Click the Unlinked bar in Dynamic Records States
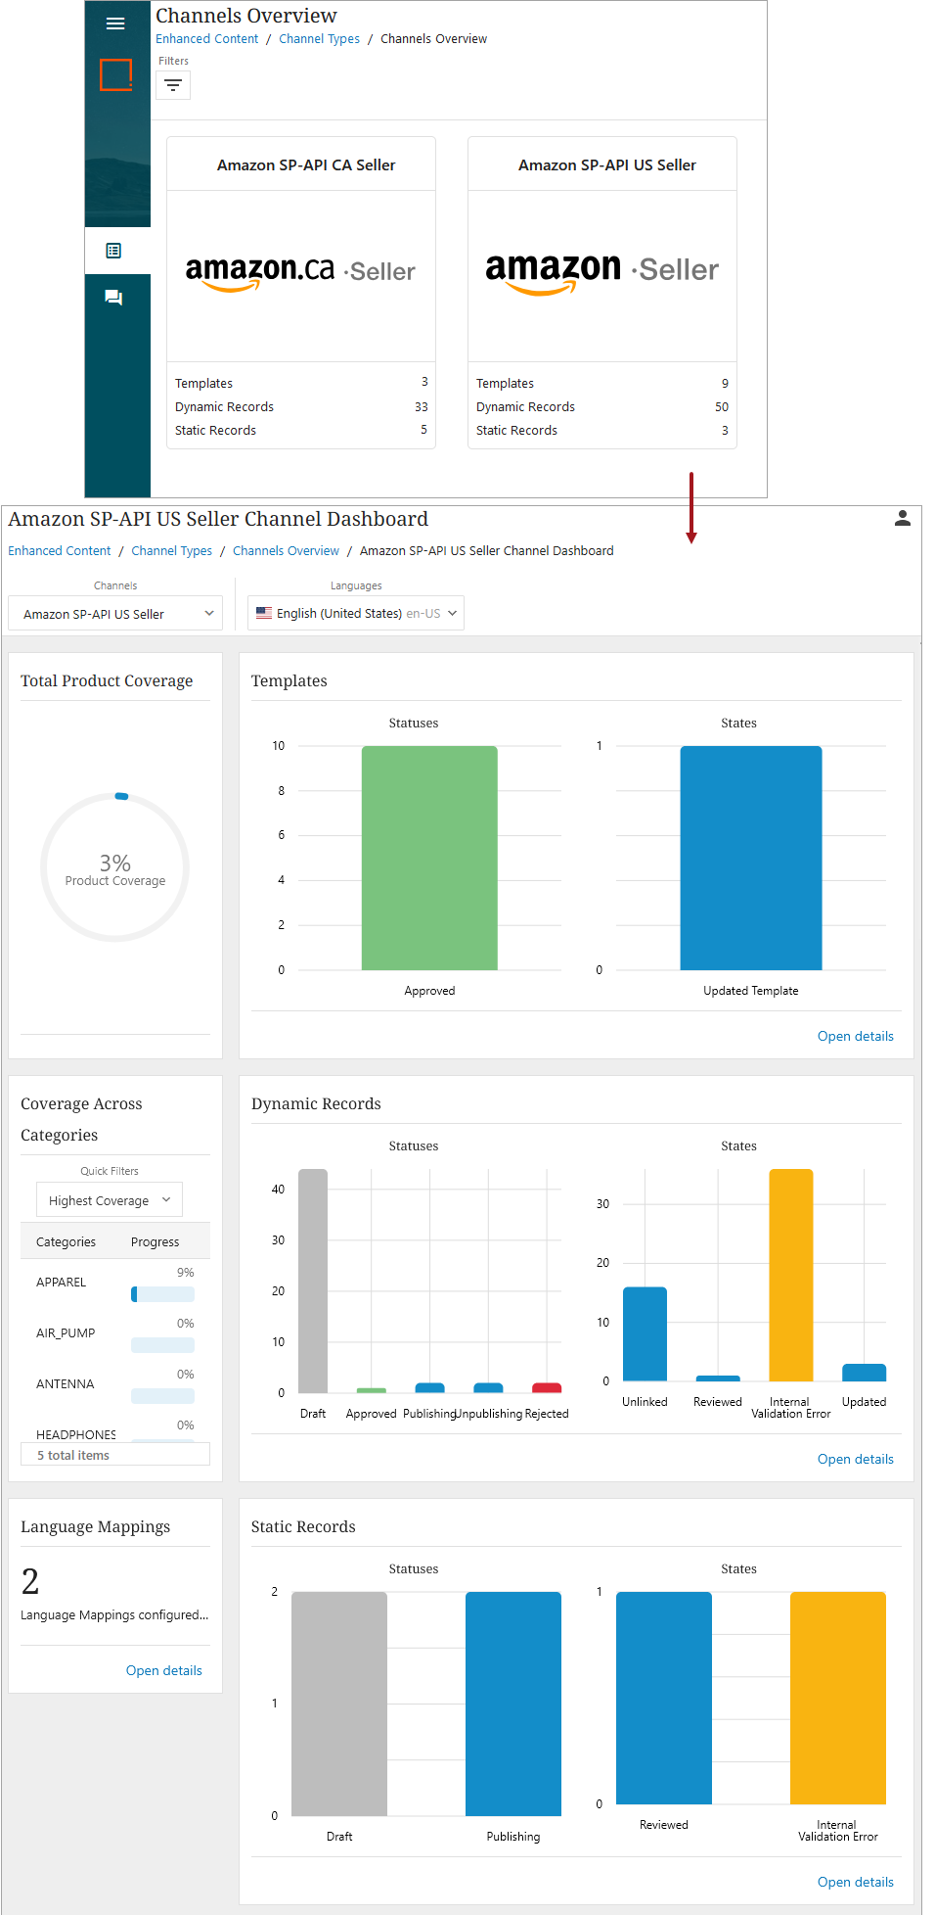 pos(645,1333)
